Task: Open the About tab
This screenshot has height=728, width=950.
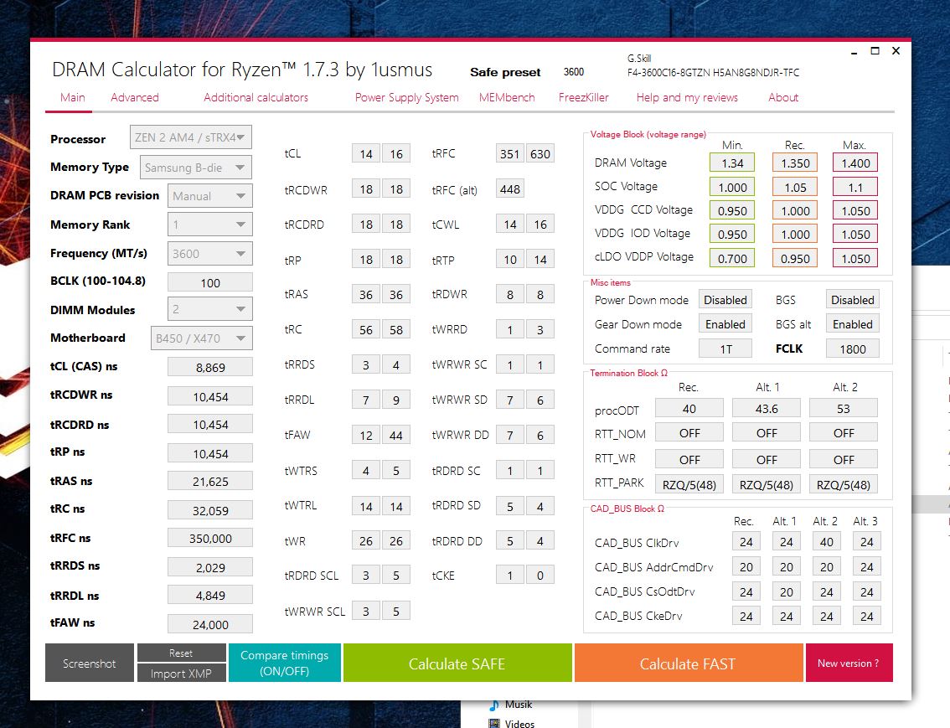Action: tap(782, 97)
